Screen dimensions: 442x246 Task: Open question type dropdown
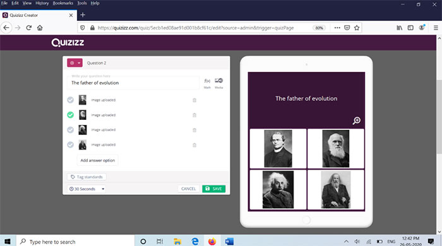click(75, 63)
